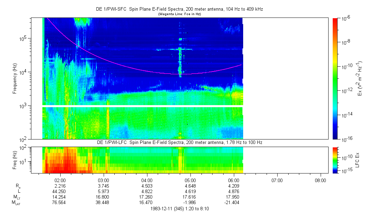Select the 06:00 time tick label

[234, 180]
